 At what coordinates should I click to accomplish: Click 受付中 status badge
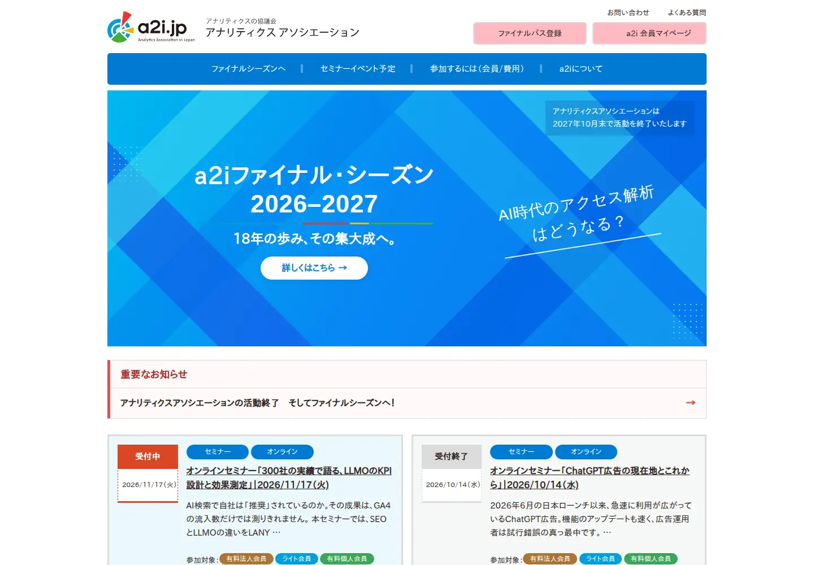[148, 457]
